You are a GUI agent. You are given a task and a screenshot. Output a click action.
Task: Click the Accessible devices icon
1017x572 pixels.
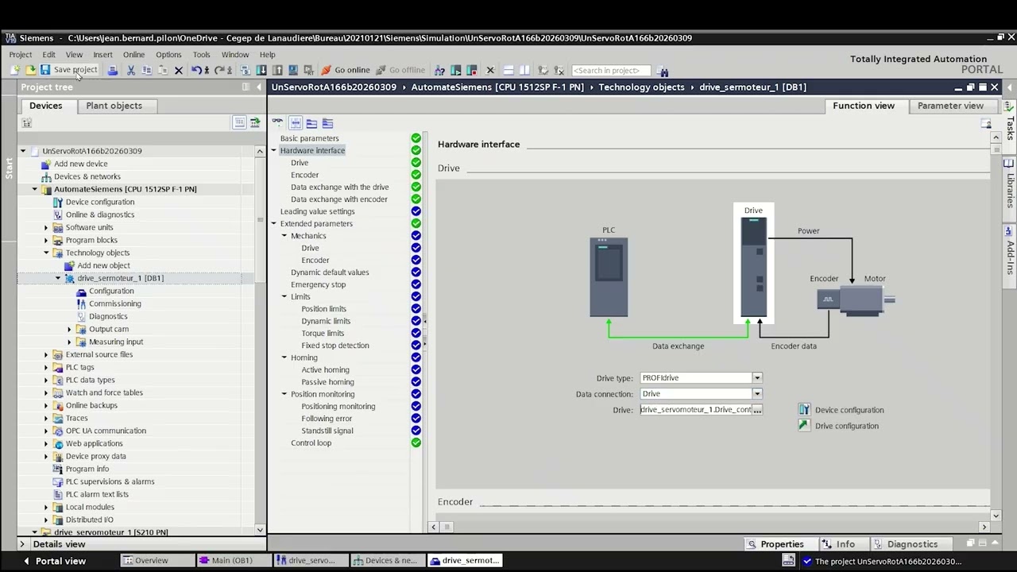439,70
